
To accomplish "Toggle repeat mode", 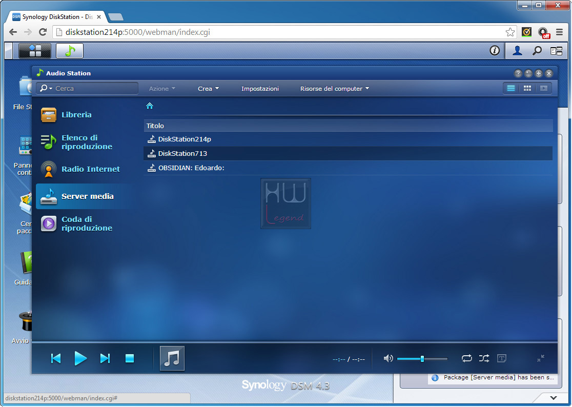I will [x=466, y=358].
